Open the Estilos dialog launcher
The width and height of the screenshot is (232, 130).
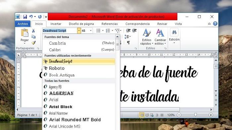(165, 48)
